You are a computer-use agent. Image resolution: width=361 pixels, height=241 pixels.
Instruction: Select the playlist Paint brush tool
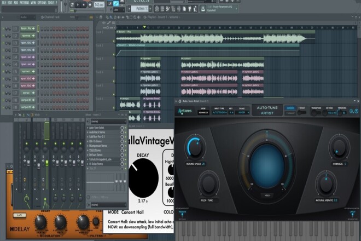click(110, 17)
